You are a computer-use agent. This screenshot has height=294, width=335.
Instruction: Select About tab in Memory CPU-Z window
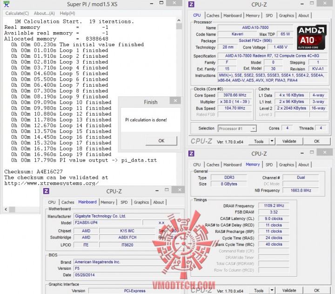tap(303, 164)
